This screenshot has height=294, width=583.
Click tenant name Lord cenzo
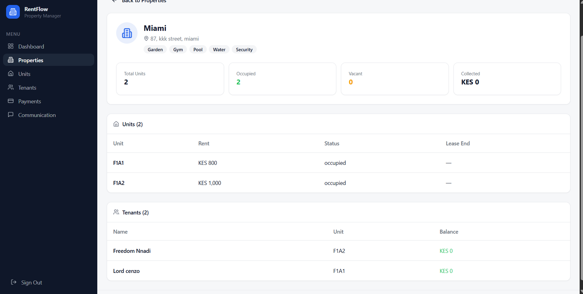[x=126, y=271]
